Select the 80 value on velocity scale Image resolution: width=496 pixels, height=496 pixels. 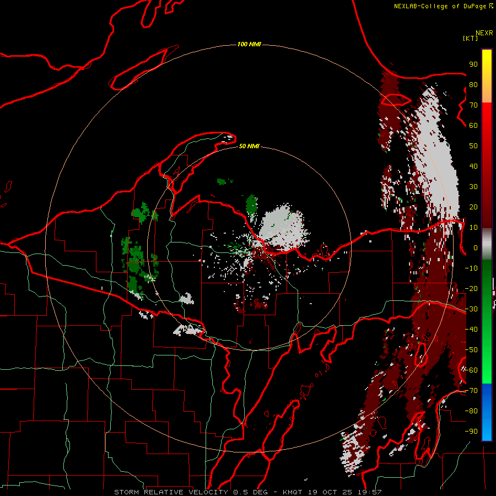click(473, 84)
